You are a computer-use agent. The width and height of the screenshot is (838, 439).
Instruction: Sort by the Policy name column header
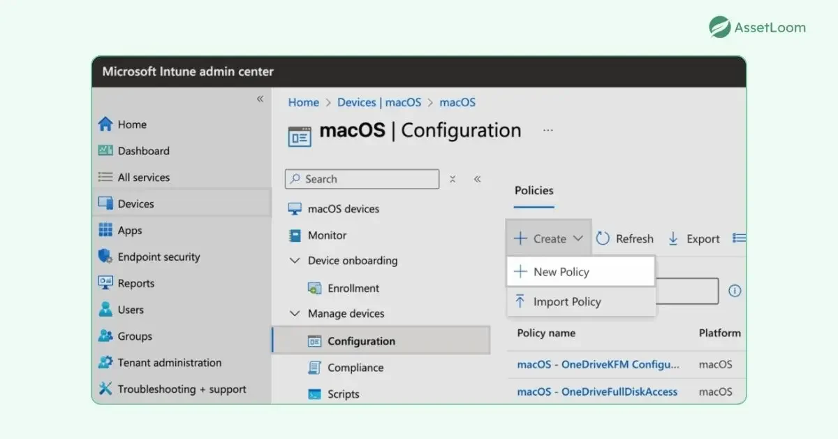point(546,333)
